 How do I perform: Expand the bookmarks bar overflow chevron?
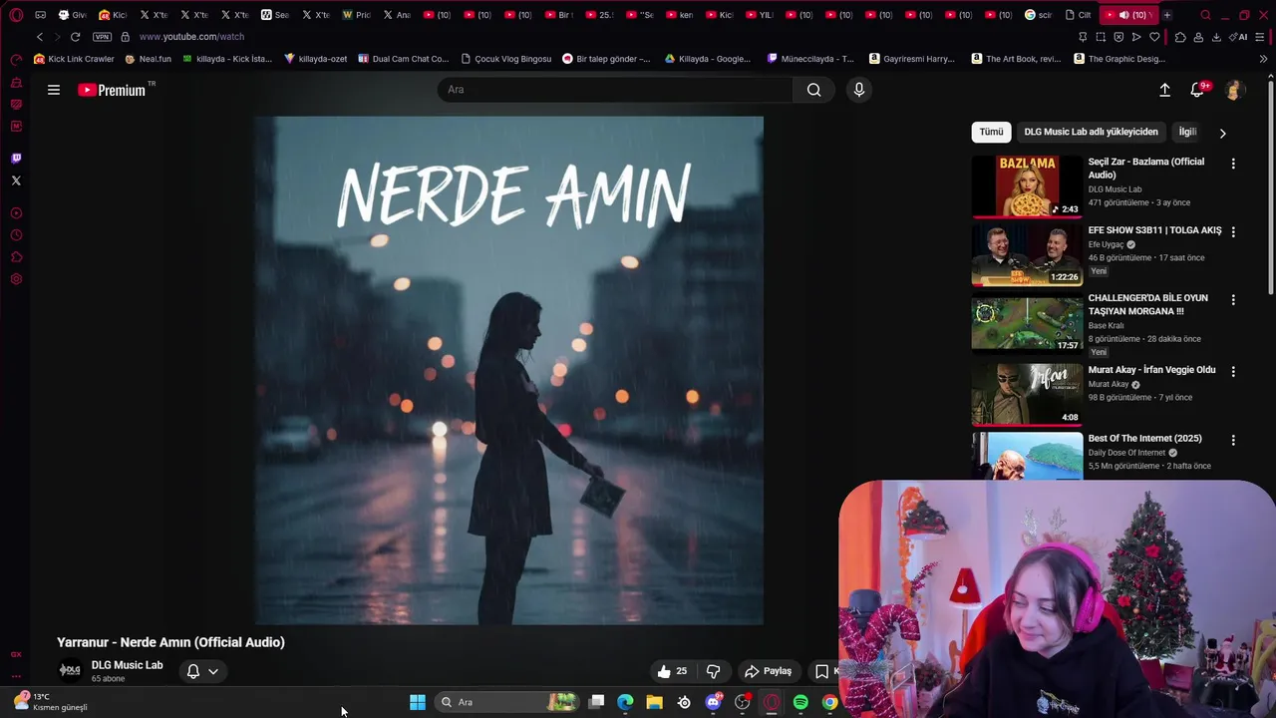[1264, 59]
